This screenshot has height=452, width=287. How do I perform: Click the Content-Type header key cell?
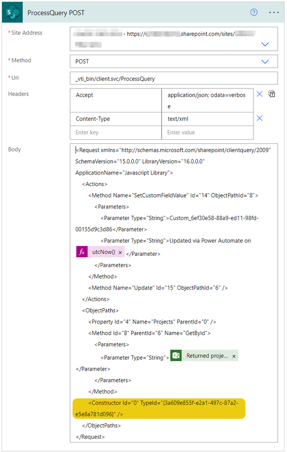point(115,119)
